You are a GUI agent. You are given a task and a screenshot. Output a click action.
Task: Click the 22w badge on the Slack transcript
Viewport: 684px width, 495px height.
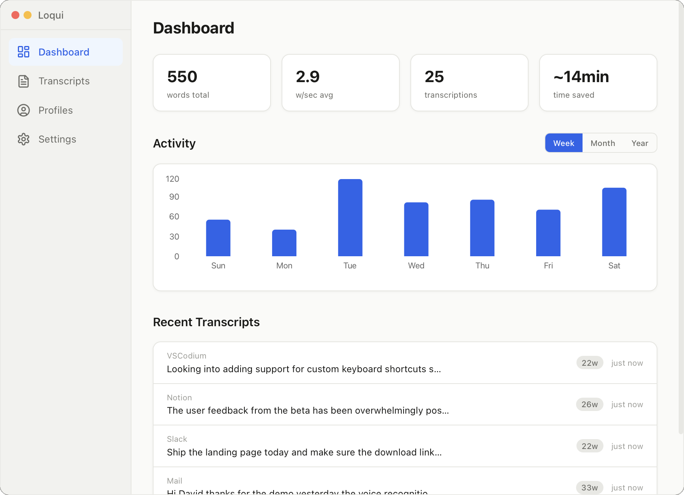click(x=589, y=446)
